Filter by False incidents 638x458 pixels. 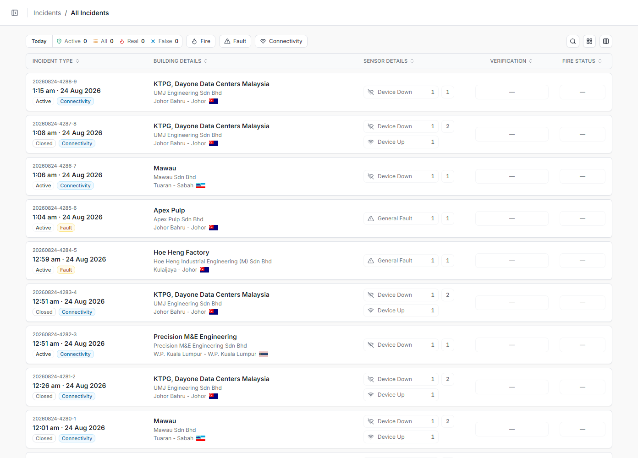click(165, 41)
